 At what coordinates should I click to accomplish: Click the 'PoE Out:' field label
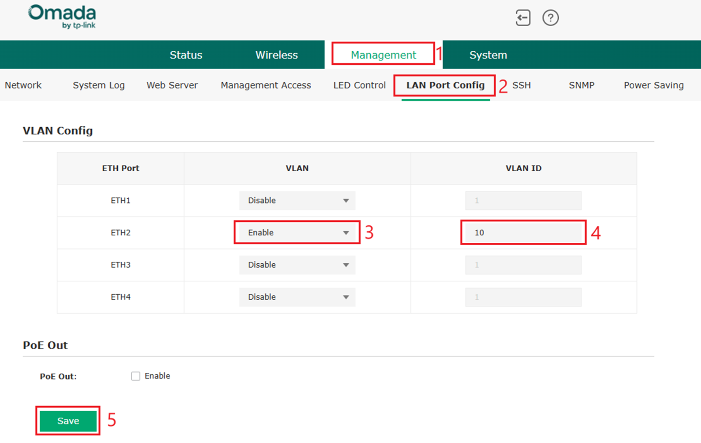click(58, 376)
